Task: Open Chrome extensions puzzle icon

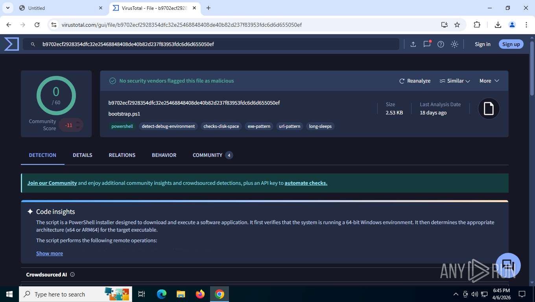Action: click(x=477, y=25)
